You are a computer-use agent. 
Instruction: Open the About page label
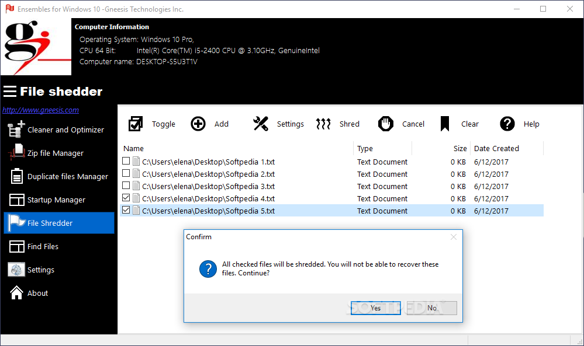(37, 293)
